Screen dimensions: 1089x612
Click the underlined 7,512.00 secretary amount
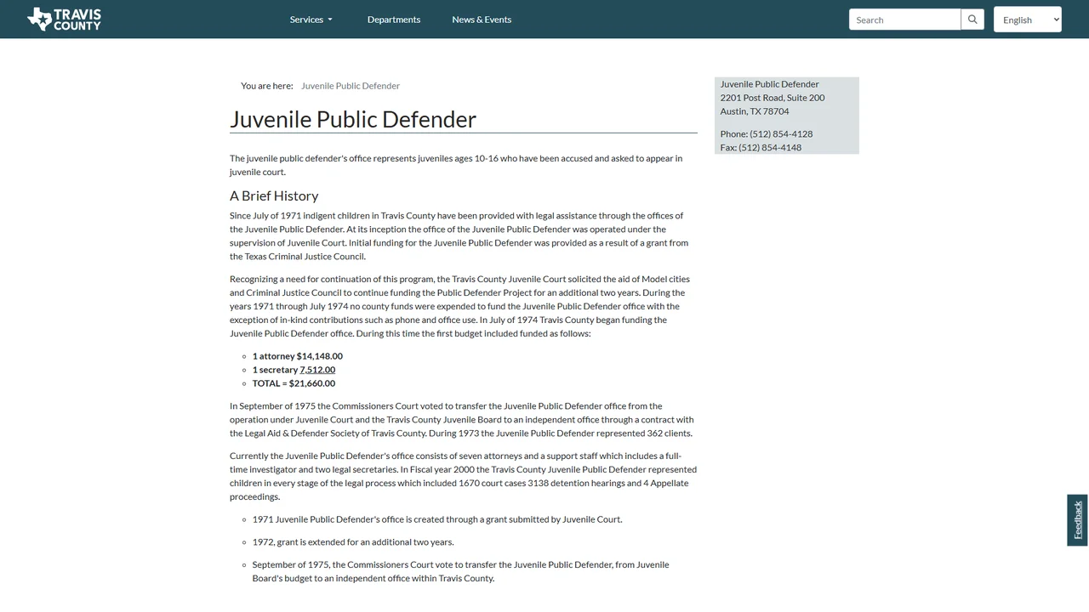click(317, 370)
